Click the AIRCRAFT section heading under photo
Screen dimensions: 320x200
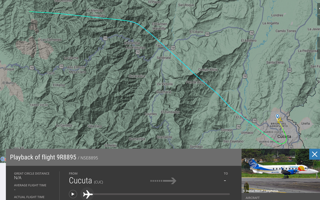point(253,198)
